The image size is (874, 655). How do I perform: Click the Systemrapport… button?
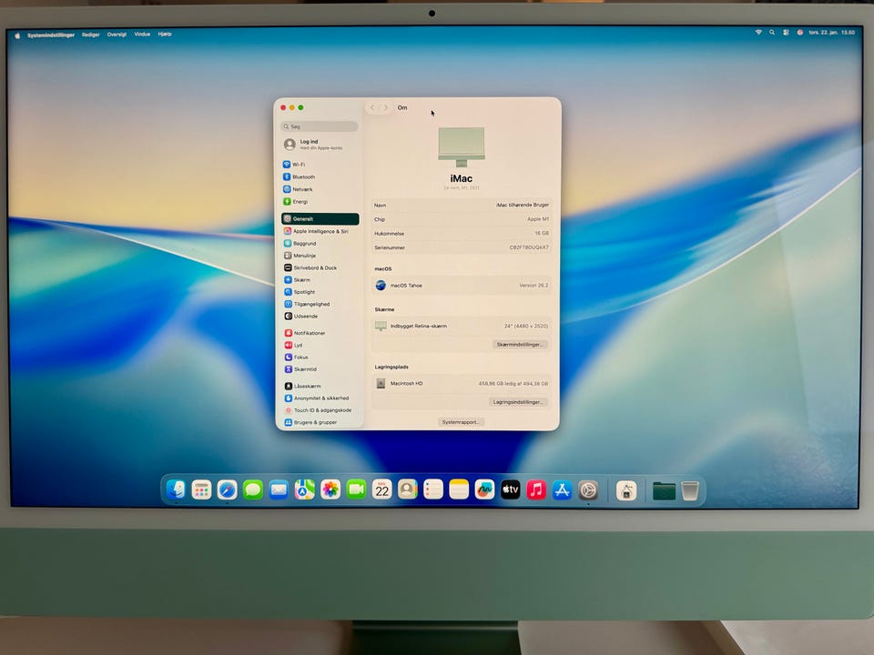pos(461,422)
